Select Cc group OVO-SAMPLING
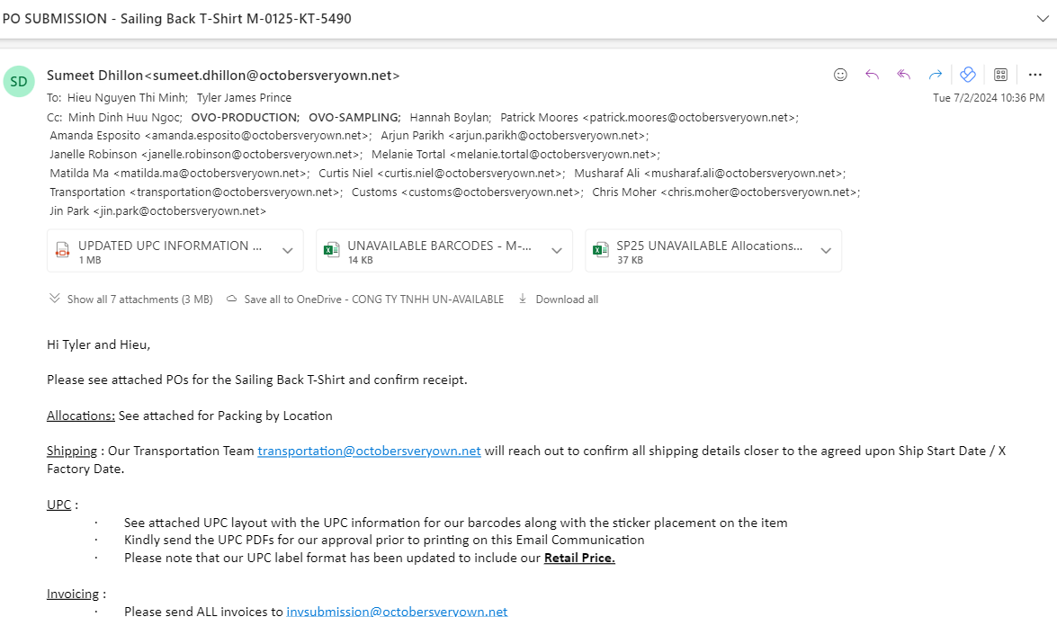Viewport: 1057px width, 617px height. (x=354, y=117)
